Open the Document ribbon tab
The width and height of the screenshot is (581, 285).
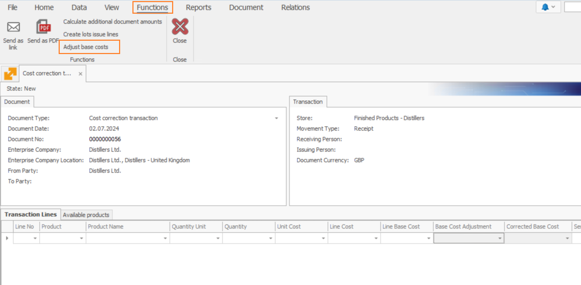click(x=246, y=7)
